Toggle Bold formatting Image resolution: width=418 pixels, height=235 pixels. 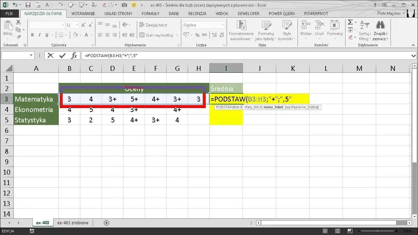[x=32, y=35]
